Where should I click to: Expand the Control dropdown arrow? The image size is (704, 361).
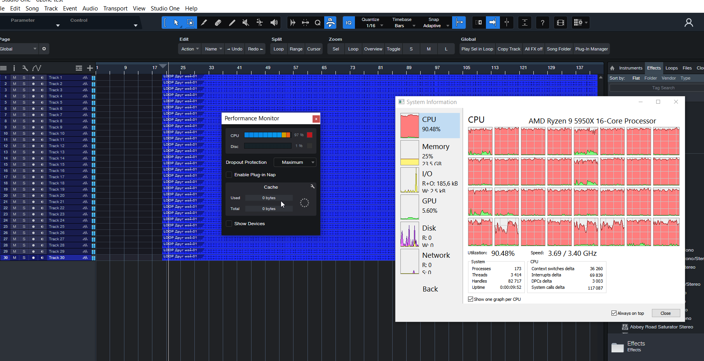136,26
